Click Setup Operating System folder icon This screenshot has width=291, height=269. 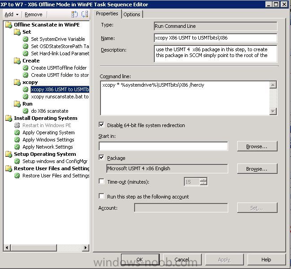pos(9,154)
